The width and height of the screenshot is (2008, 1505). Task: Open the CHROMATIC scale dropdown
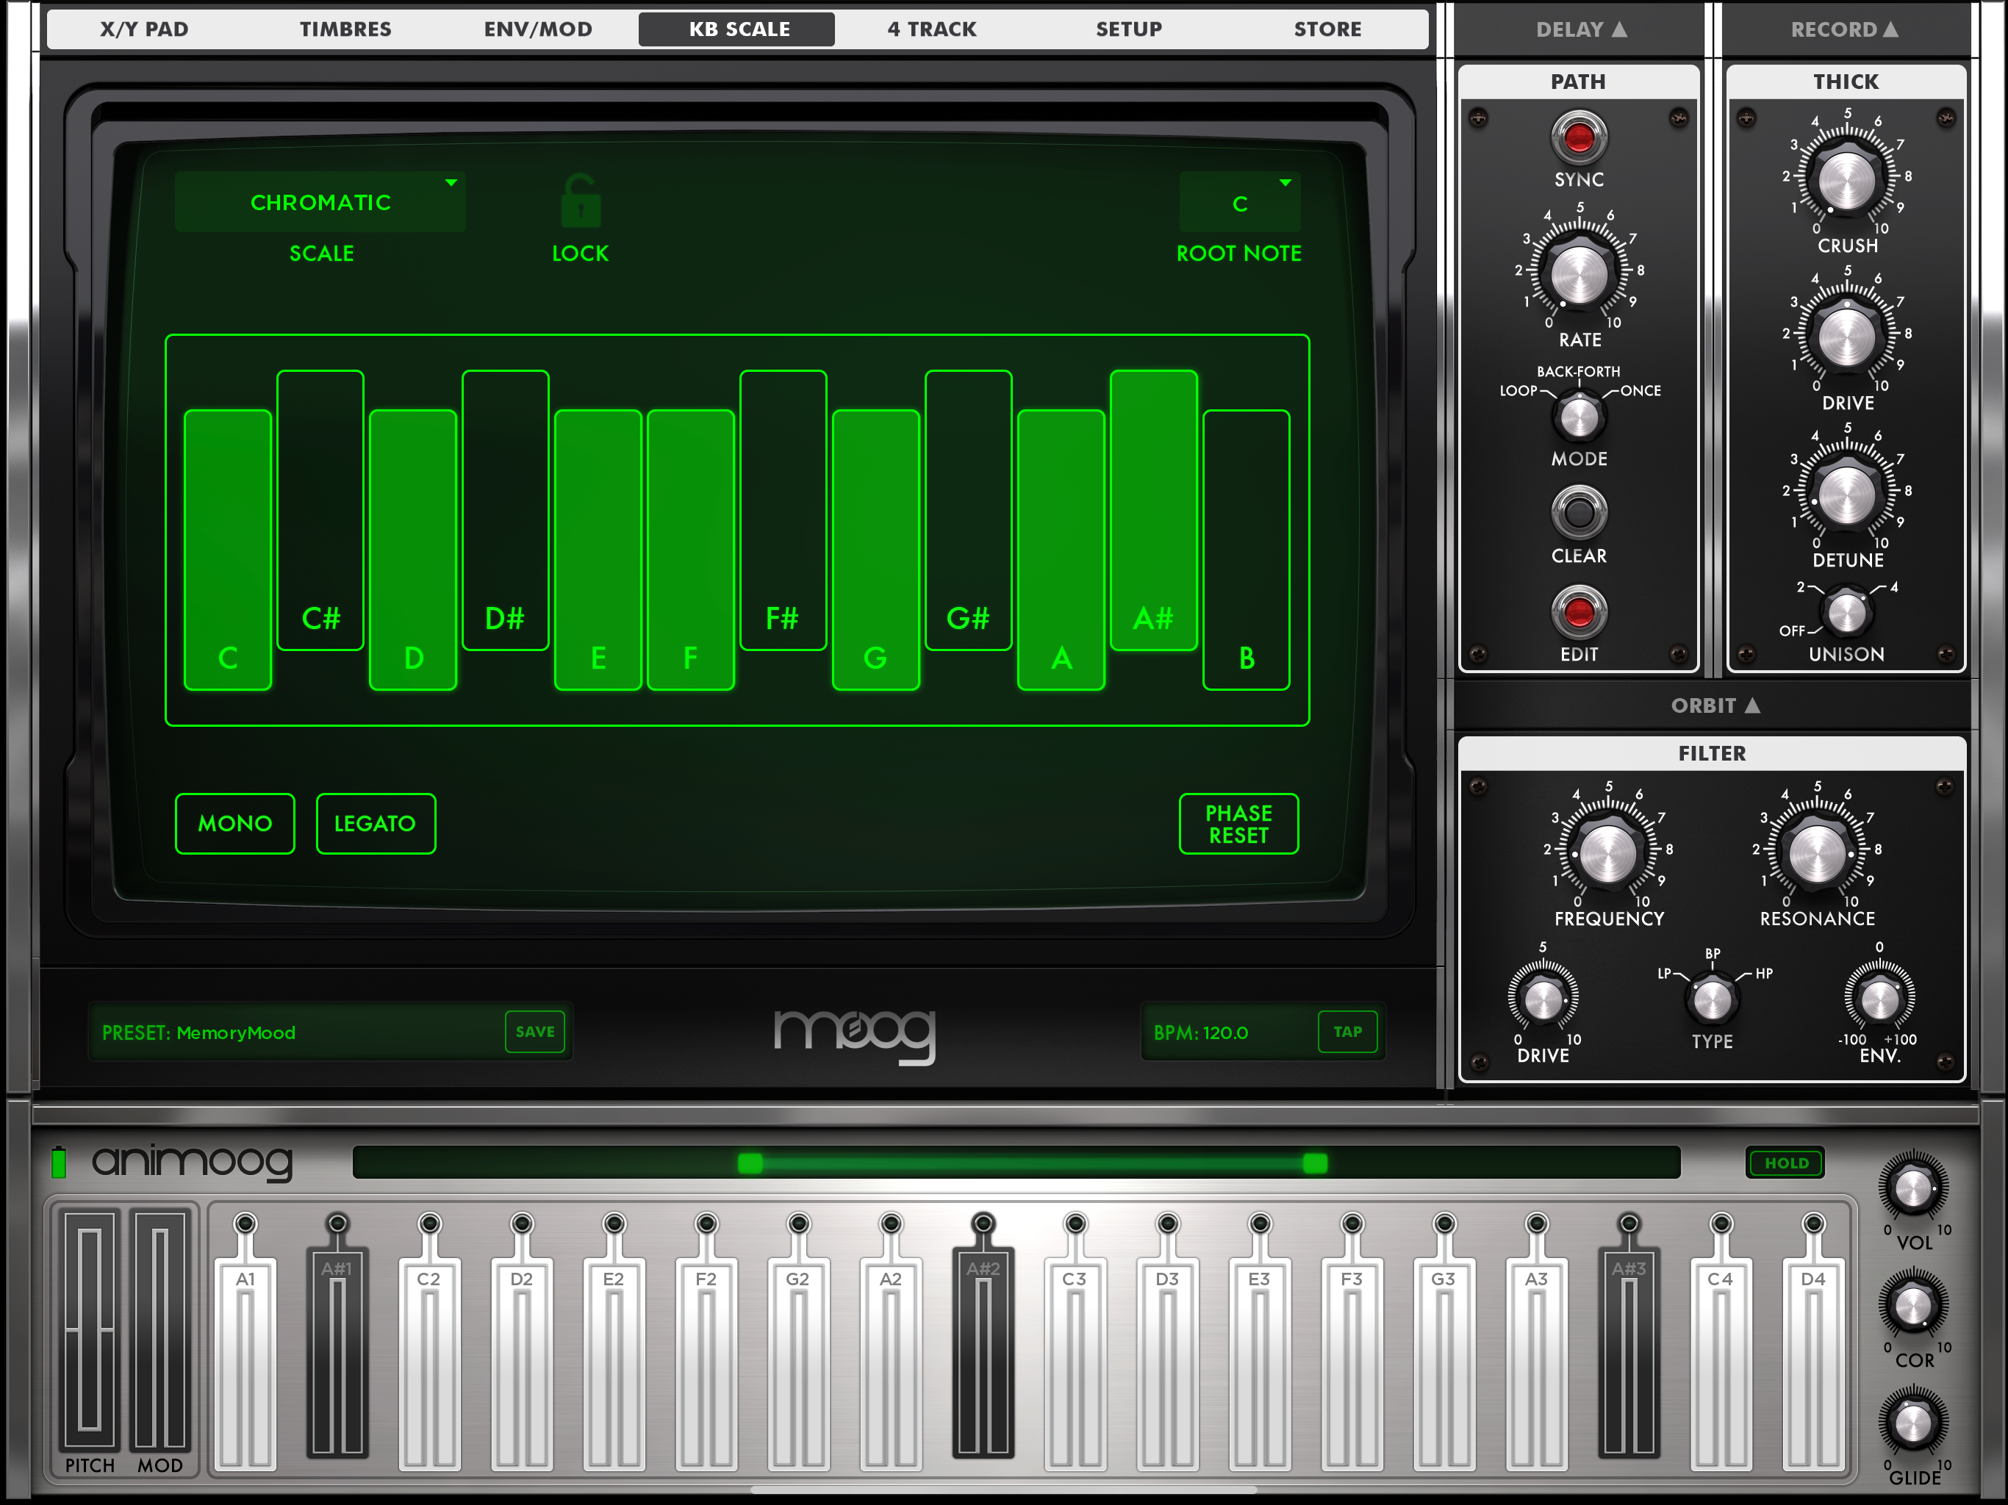click(320, 202)
